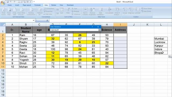
Task: Open the Outline group dialog launcher
Action: [151, 17]
